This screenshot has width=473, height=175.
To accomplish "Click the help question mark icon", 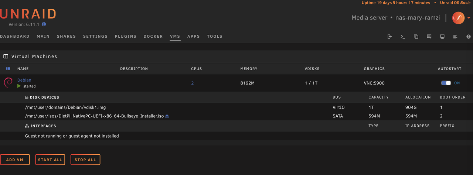I will 469,37.
